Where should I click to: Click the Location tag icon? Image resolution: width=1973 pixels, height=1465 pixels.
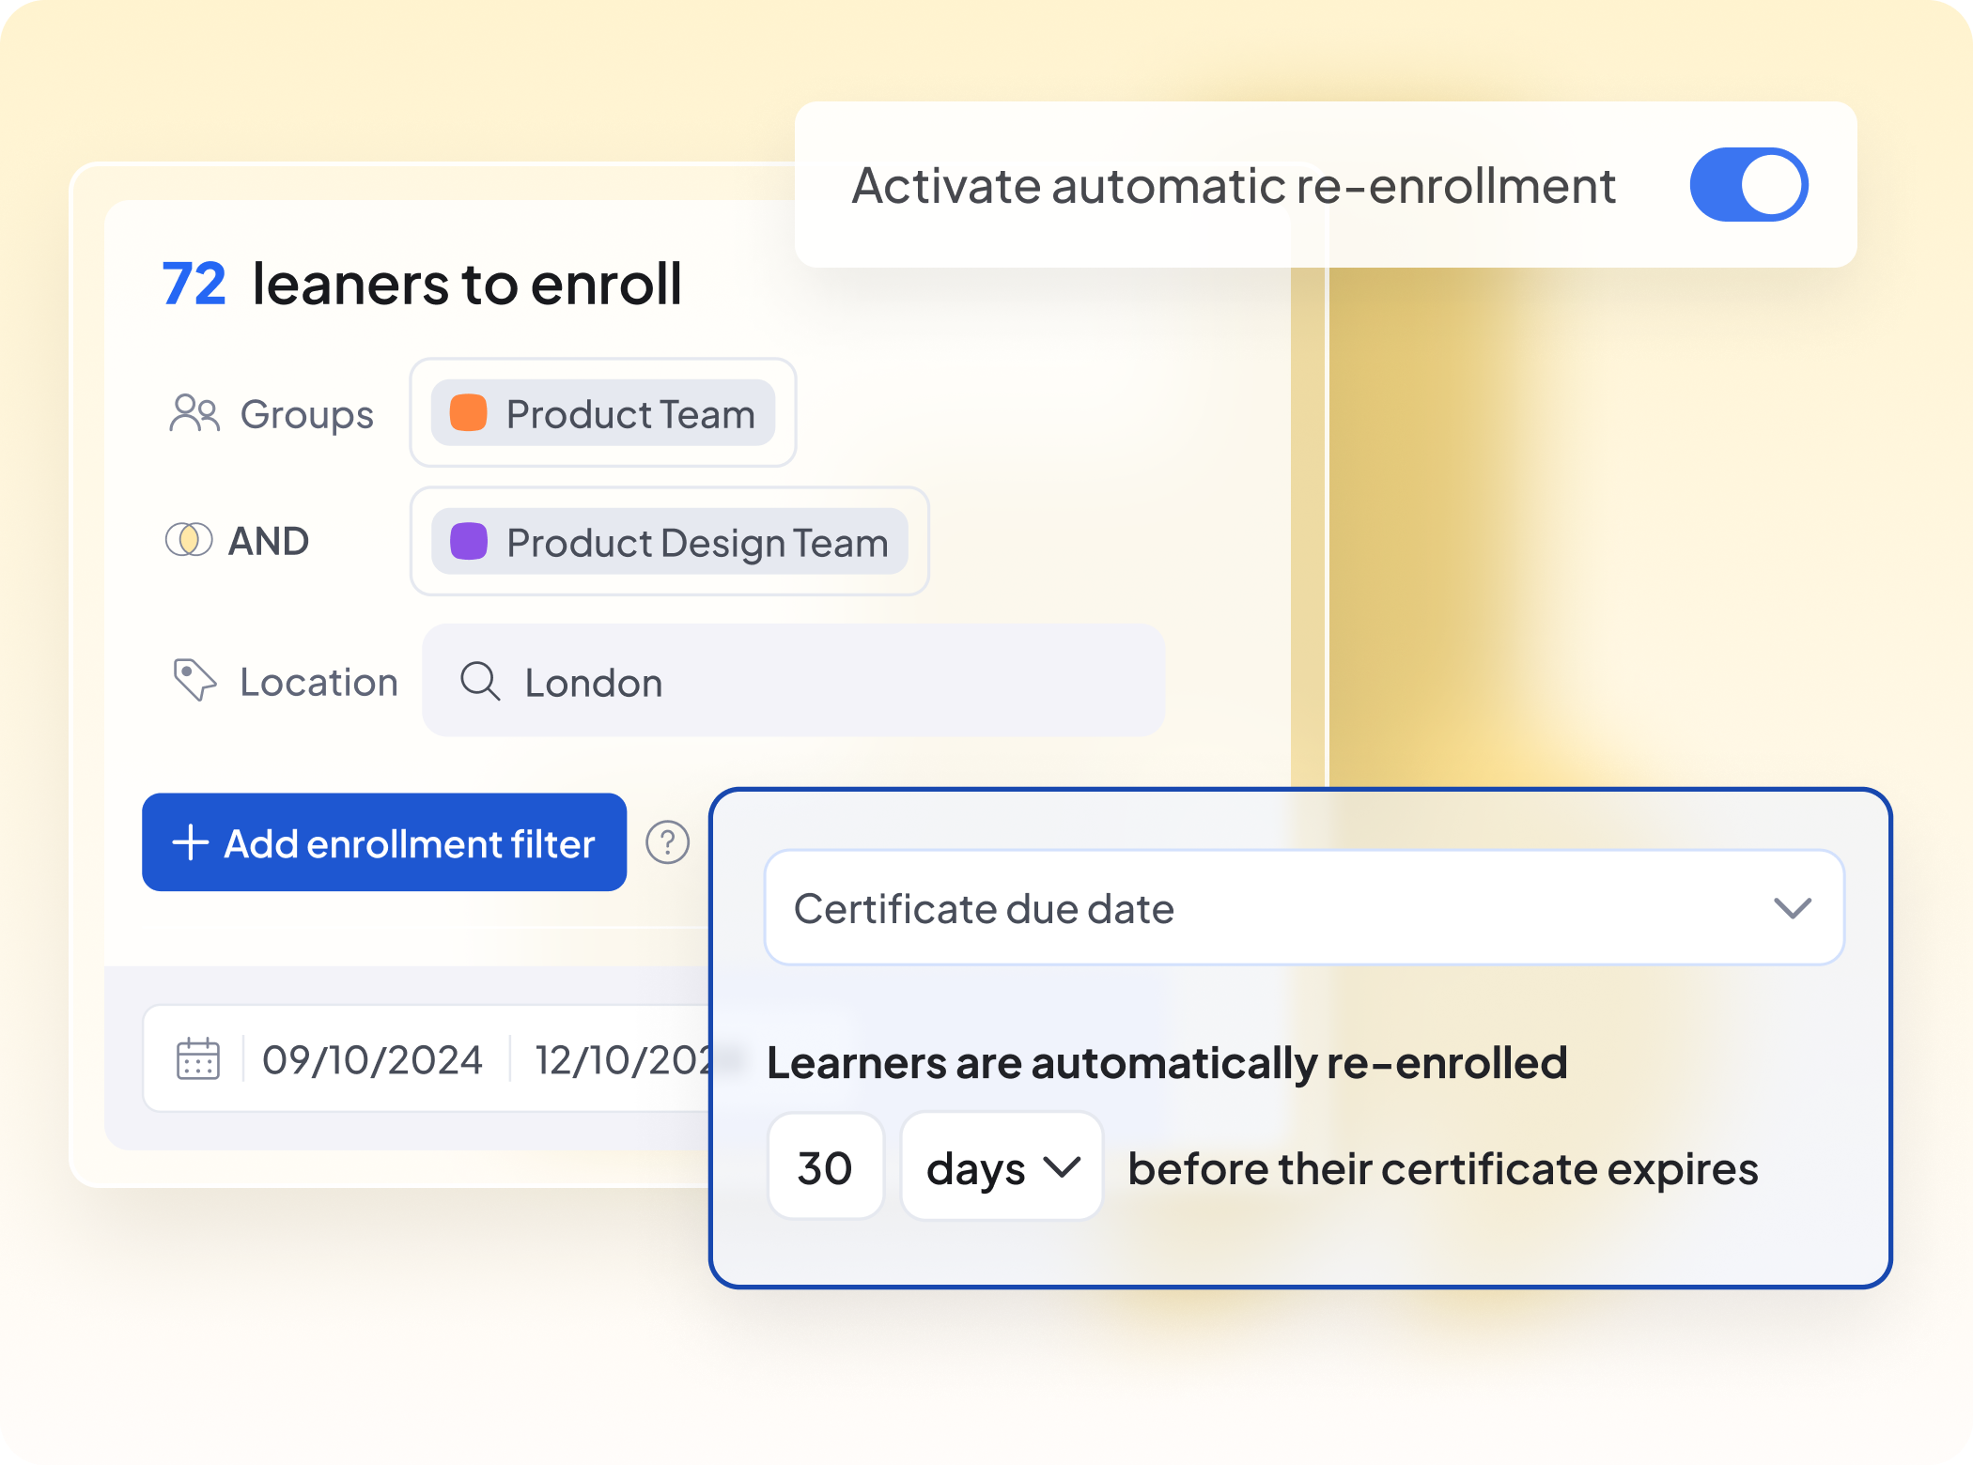pyautogui.click(x=194, y=681)
